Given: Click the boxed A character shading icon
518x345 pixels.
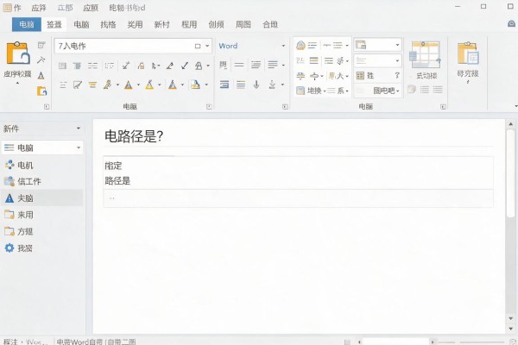Looking at the screenshot, I should 195,85.
